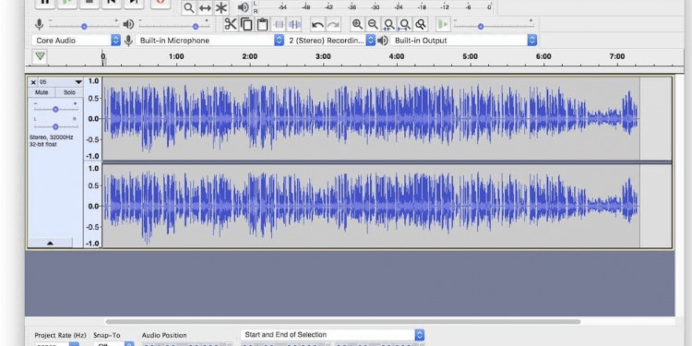Click Fit Project to Width icon
Image resolution: width=692 pixels, height=346 pixels.
click(x=405, y=24)
